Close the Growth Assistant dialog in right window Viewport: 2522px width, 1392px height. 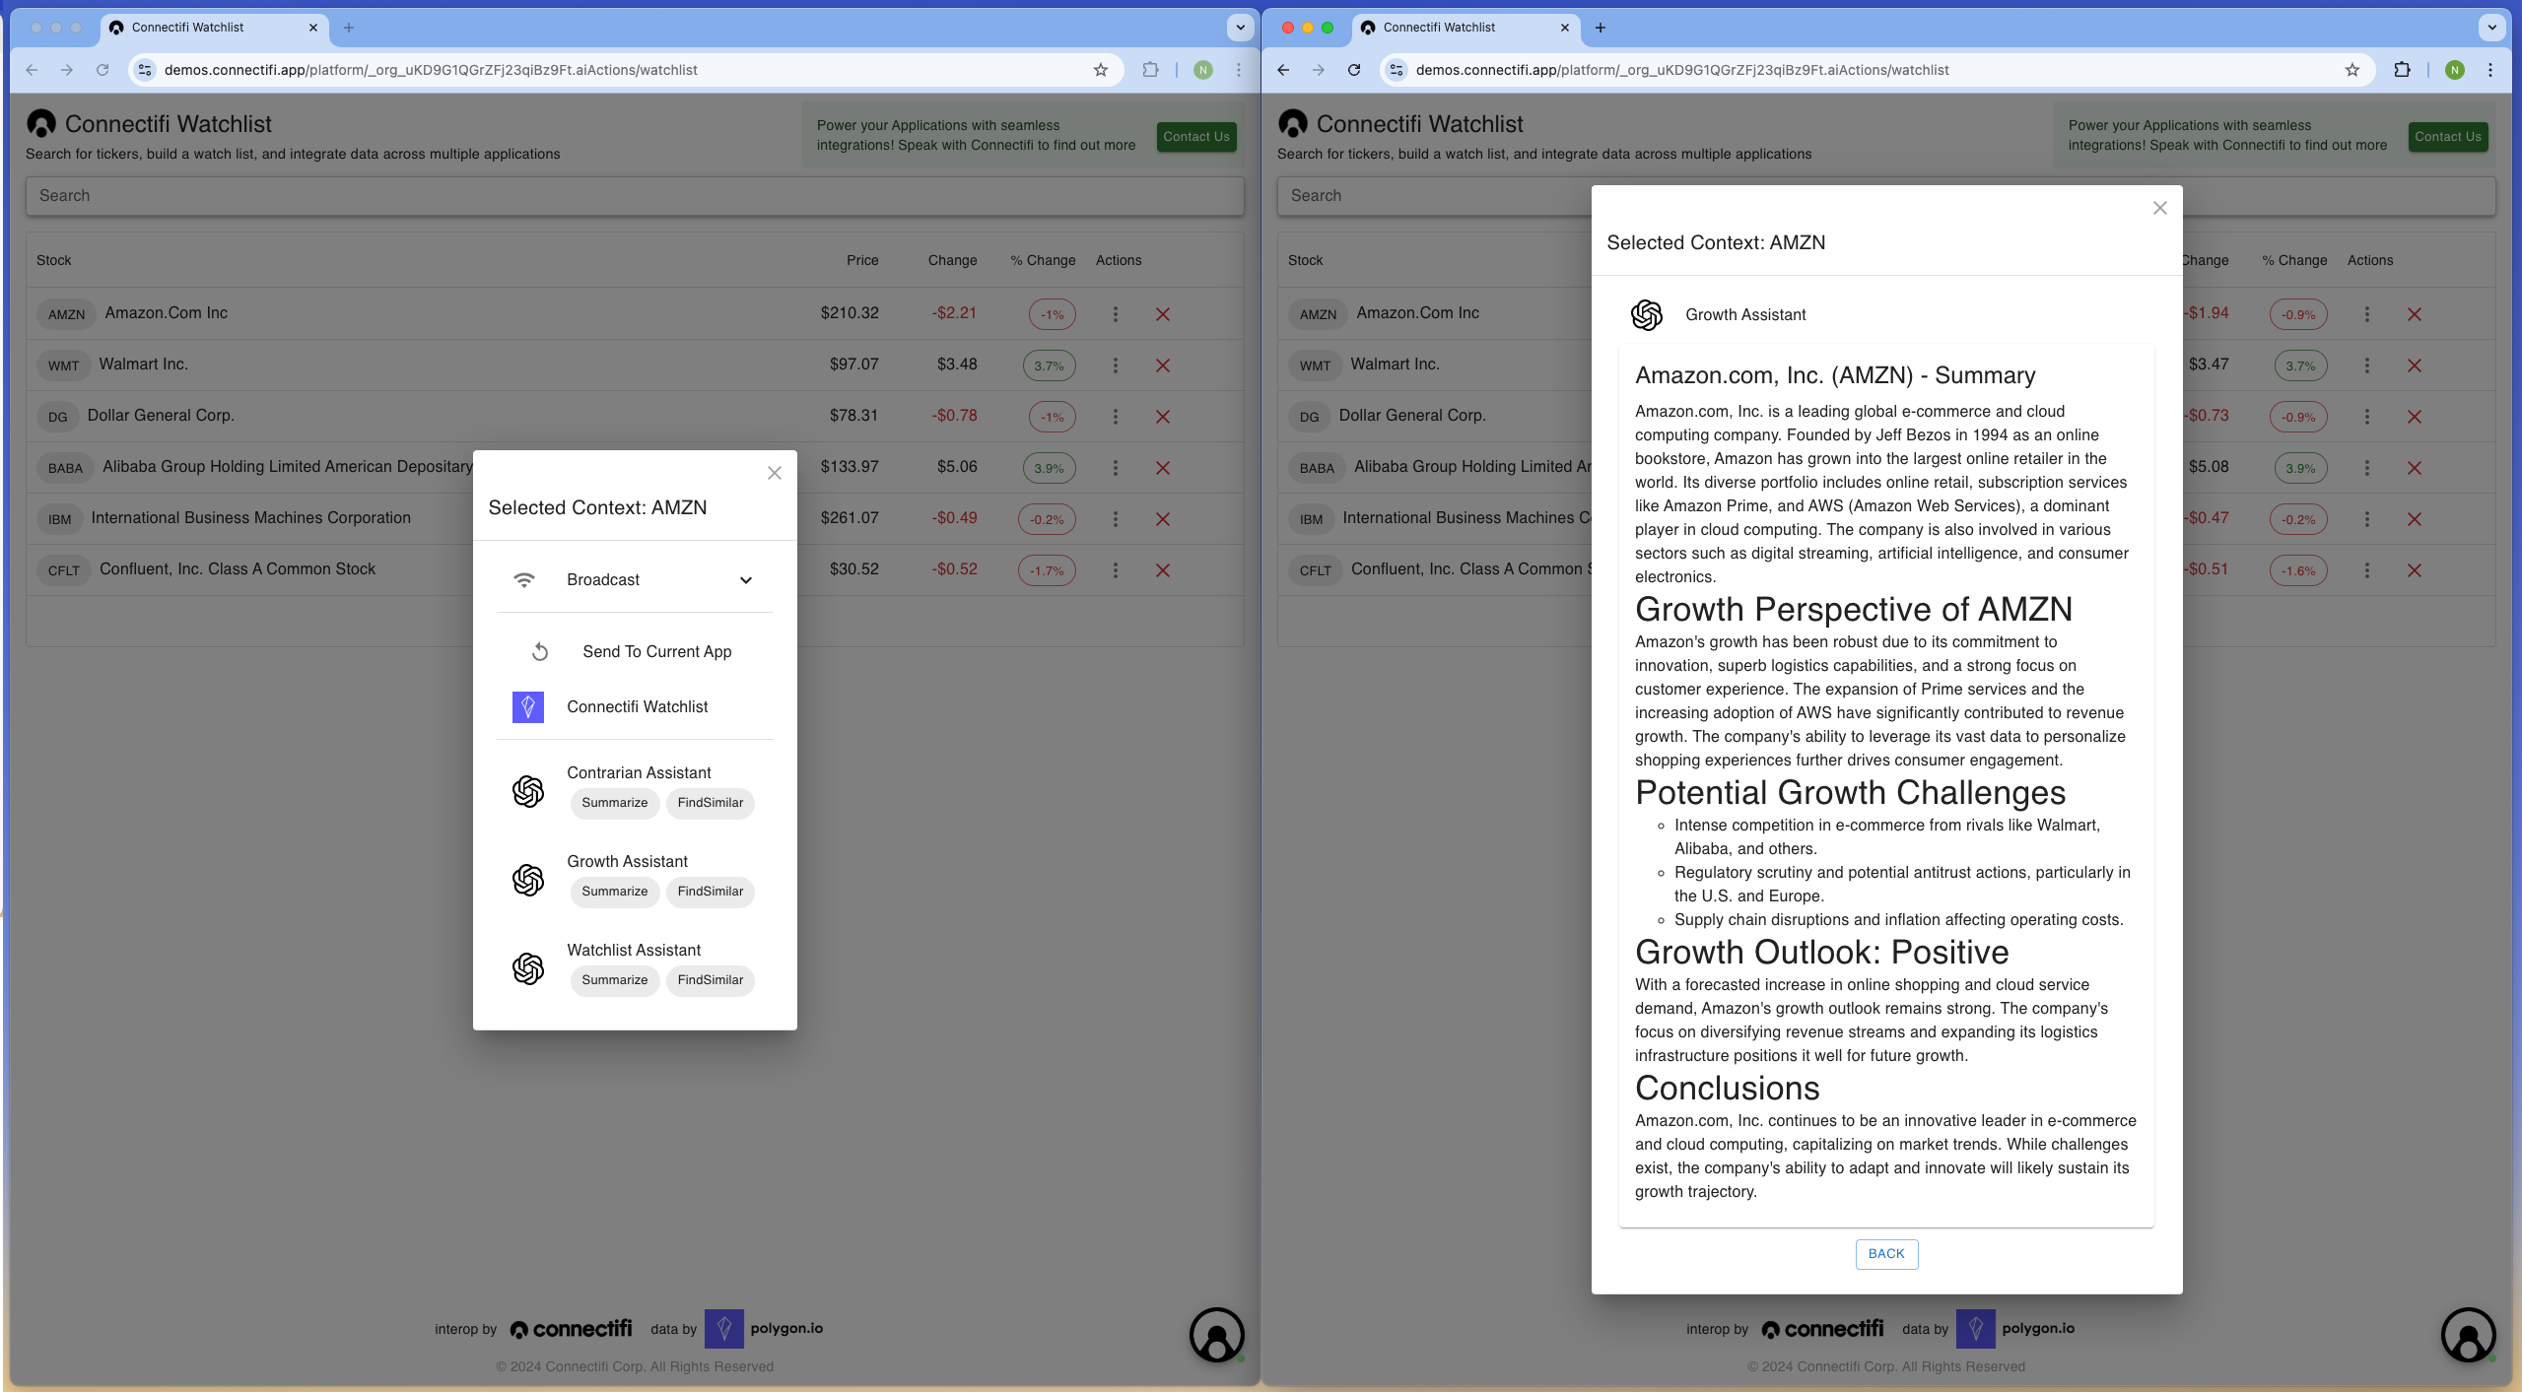coord(2159,208)
